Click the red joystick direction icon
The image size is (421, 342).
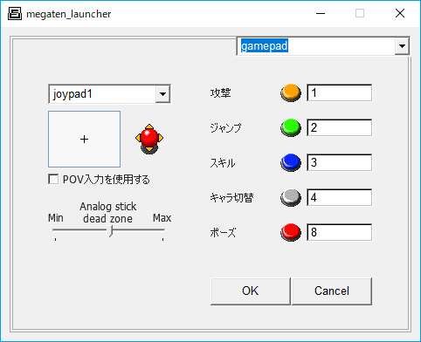149,139
